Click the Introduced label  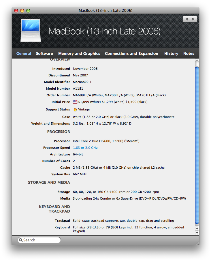coord(61,69)
